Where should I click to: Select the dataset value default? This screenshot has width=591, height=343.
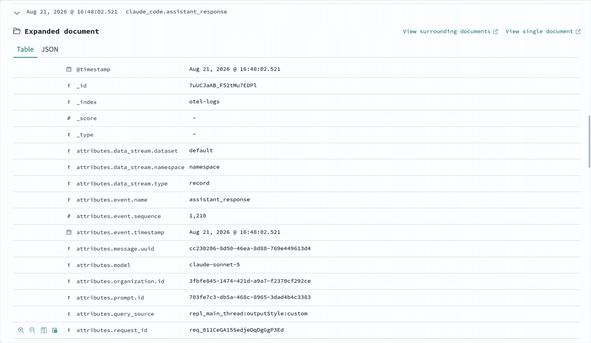pyautogui.click(x=201, y=150)
